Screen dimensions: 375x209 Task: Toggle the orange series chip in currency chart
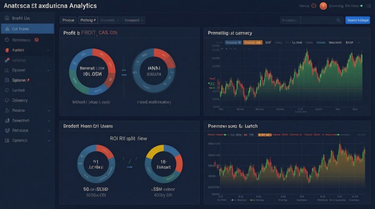click(x=253, y=42)
